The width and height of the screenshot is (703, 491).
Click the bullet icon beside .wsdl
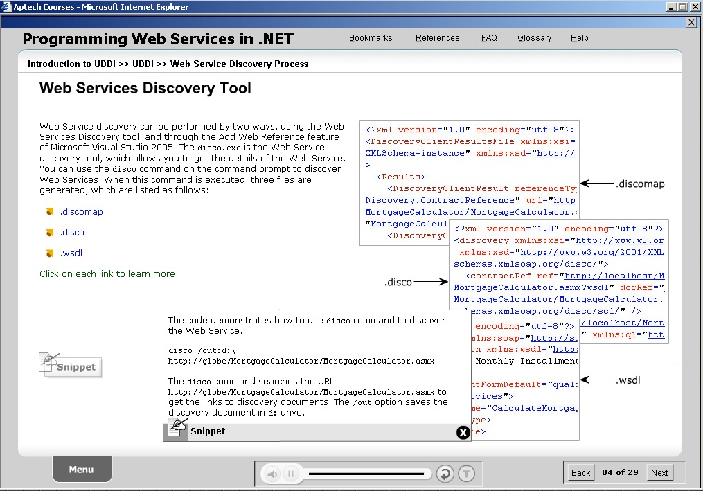tap(50, 253)
